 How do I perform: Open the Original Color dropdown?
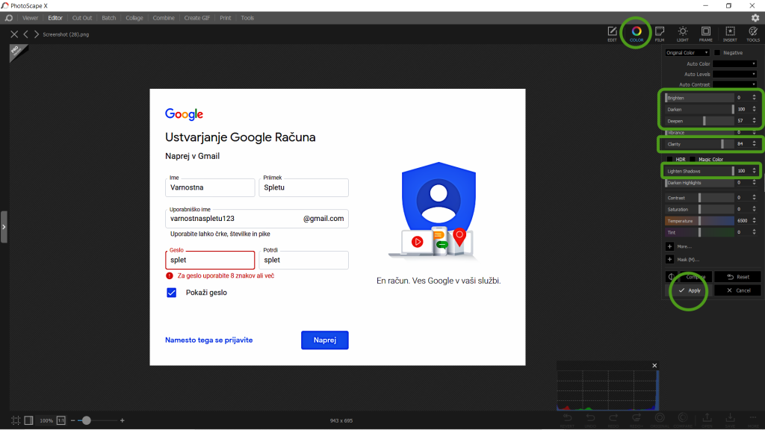click(687, 53)
